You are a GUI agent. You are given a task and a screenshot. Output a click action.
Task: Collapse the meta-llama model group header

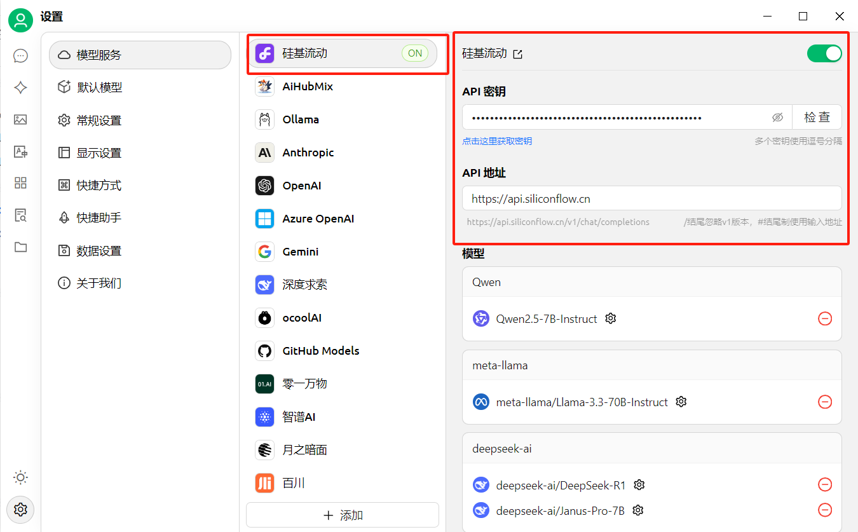click(x=652, y=365)
